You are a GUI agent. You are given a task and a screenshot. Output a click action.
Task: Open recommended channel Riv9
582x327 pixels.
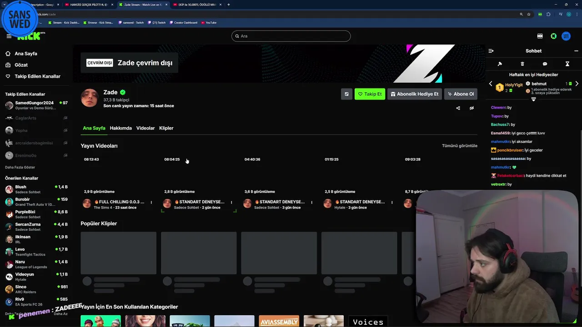[x=36, y=302]
